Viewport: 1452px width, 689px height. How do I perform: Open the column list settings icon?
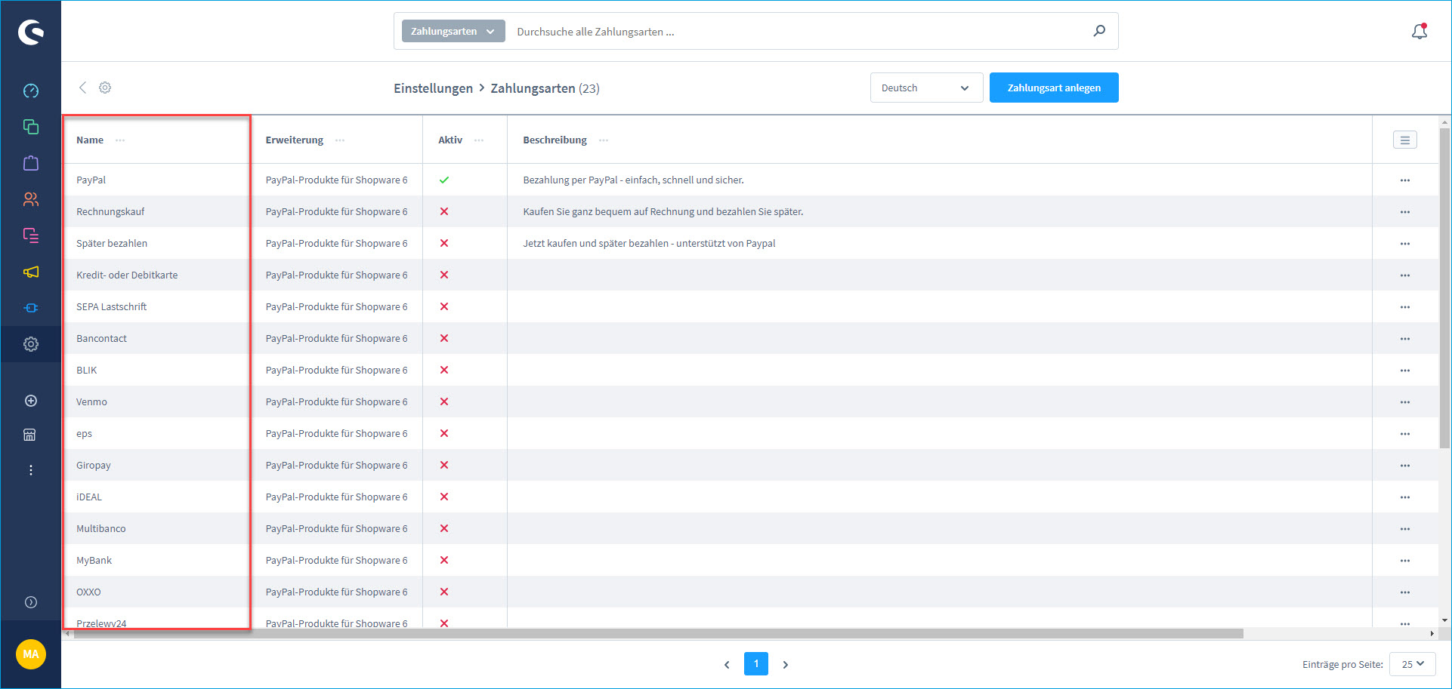coord(1405,140)
